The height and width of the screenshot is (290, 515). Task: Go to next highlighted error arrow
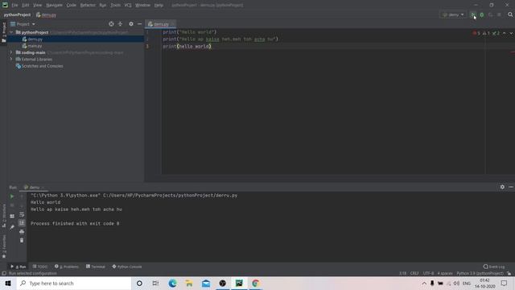[511, 33]
